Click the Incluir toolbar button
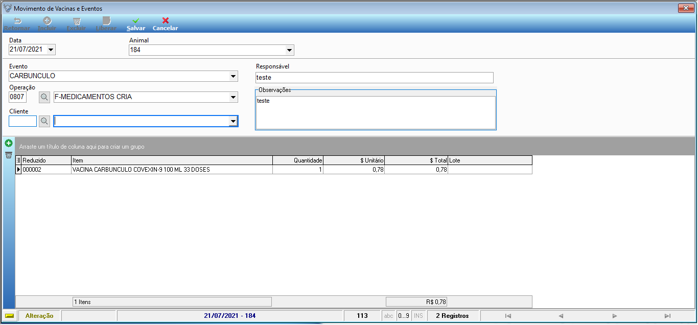This screenshot has width=698, height=325. tap(46, 24)
